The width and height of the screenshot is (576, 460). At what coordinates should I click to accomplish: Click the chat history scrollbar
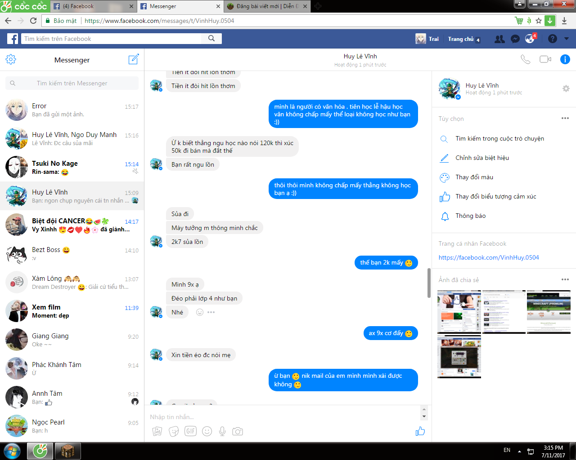pyautogui.click(x=429, y=283)
